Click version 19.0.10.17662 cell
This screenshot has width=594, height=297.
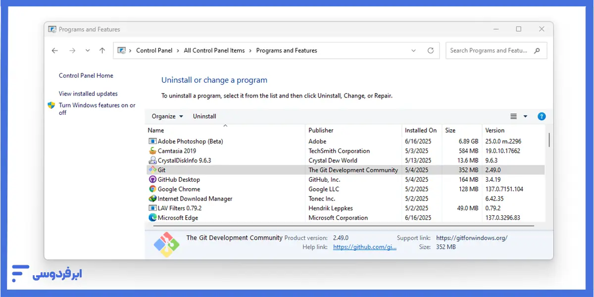pyautogui.click(x=503, y=151)
